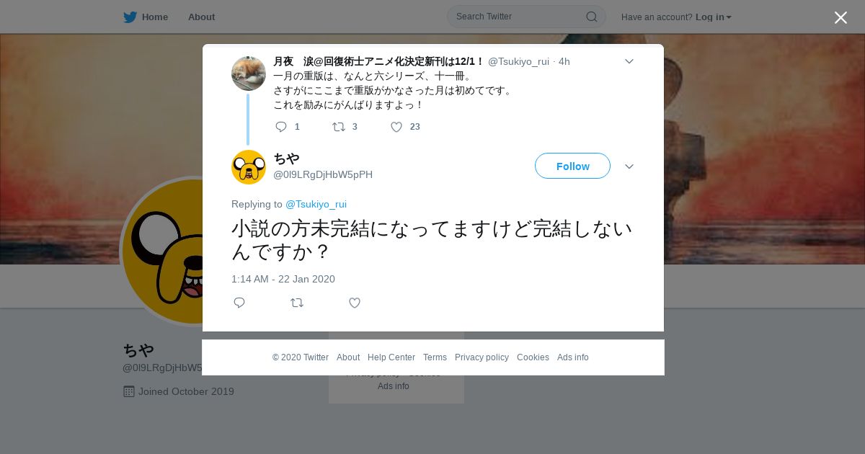The height and width of the screenshot is (454, 865).
Task: Reply to the parent tweet by Tsukiyo_rui
Action: (x=281, y=127)
